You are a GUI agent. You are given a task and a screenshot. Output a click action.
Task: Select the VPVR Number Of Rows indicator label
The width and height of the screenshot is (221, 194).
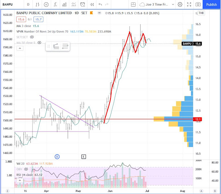pyautogui.click(x=42, y=31)
